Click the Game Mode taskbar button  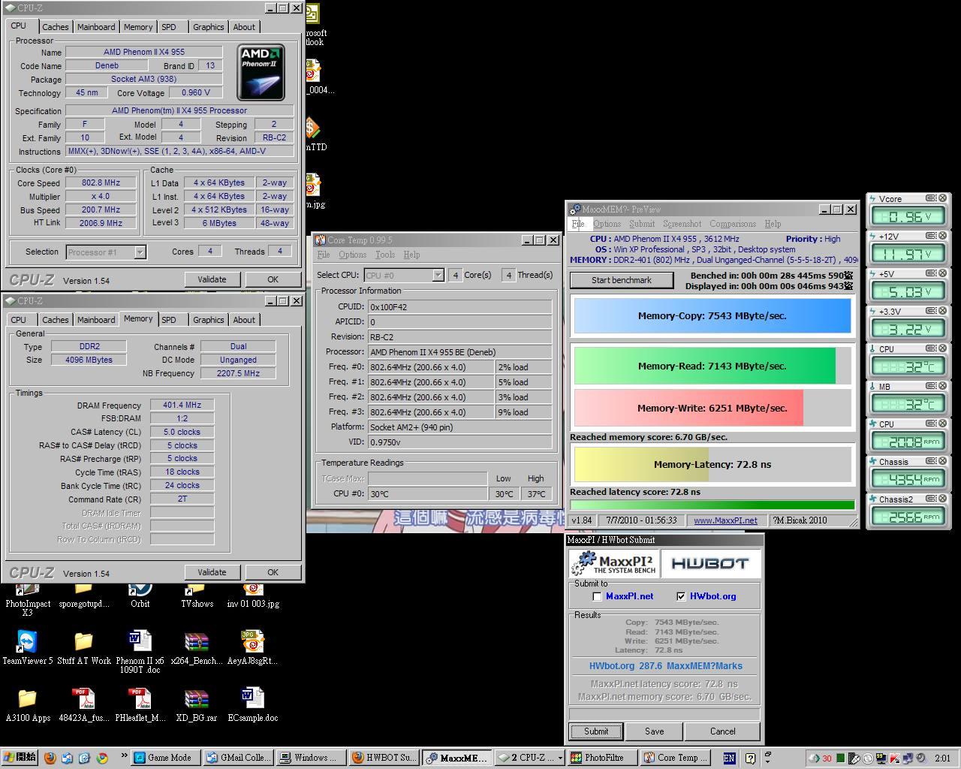coord(165,758)
